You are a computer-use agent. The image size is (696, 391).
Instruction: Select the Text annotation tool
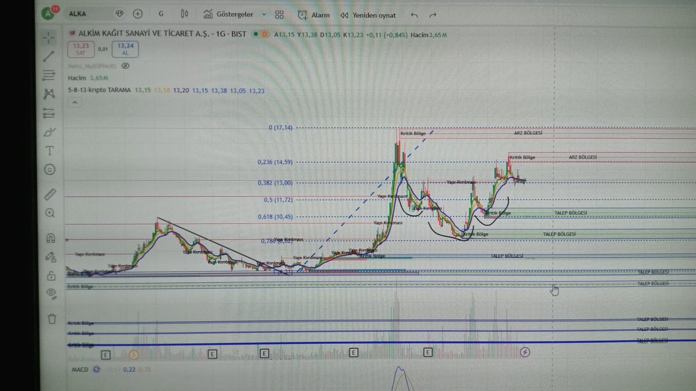(49, 151)
